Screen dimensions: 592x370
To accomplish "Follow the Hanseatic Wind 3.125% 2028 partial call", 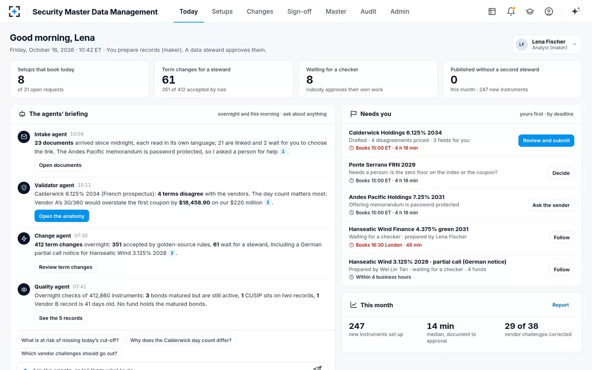I will pos(562,270).
